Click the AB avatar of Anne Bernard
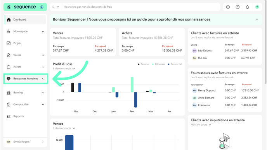The width and height of the screenshot is (267, 150). pos(194,98)
